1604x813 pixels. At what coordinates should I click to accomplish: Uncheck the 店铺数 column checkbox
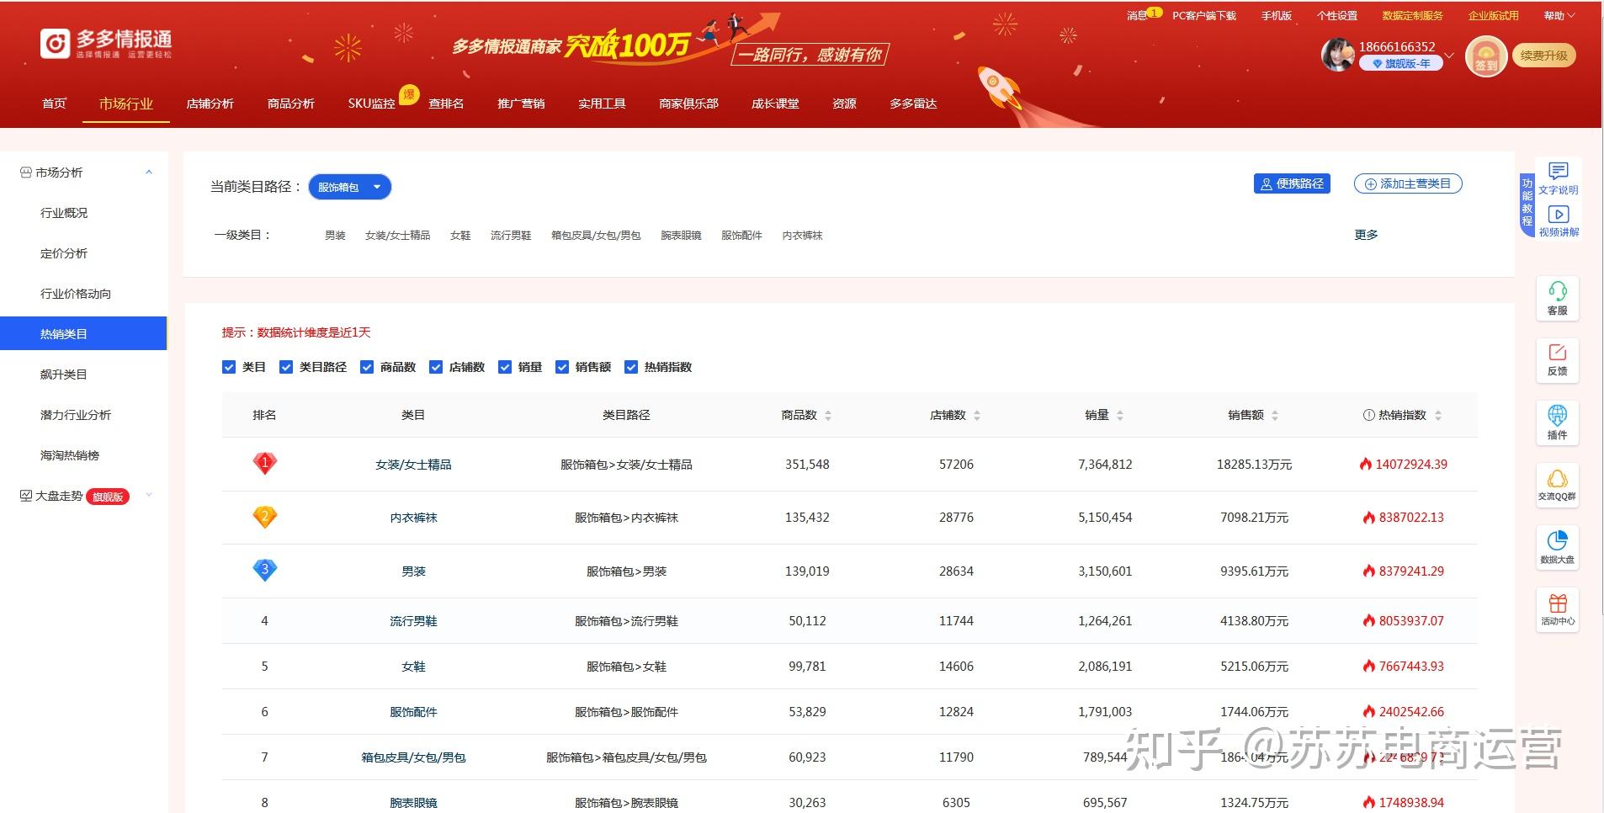(x=436, y=367)
